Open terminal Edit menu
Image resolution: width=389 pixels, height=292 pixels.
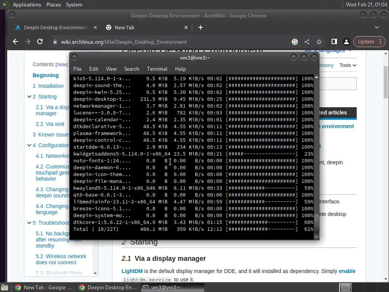pyautogui.click(x=94, y=69)
